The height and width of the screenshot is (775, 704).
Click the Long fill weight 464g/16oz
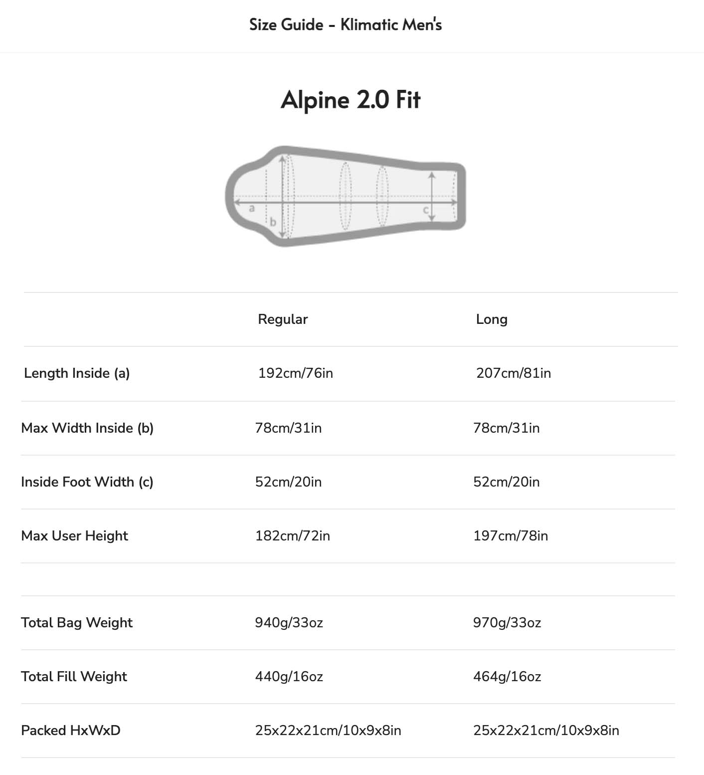click(507, 677)
